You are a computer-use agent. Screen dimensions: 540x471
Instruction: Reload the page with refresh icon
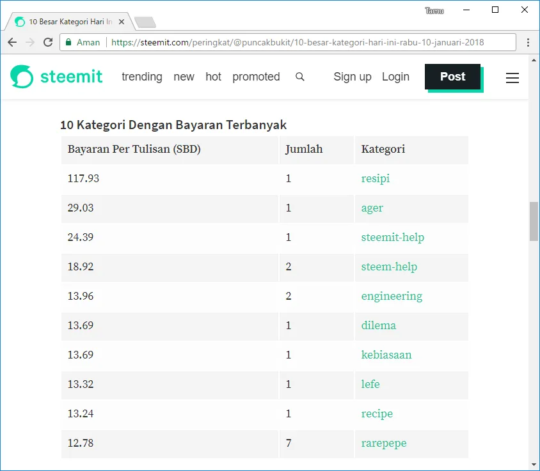pyautogui.click(x=48, y=42)
